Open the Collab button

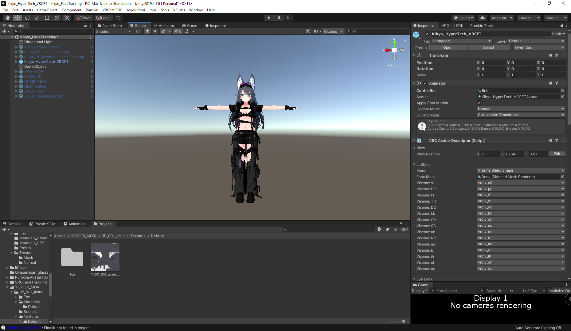[463, 18]
